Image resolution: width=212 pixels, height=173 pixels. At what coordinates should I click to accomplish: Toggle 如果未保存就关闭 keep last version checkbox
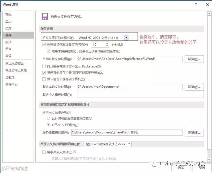coord(49,51)
